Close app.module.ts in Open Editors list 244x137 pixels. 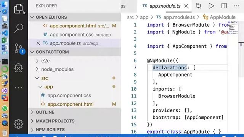(x=38, y=43)
